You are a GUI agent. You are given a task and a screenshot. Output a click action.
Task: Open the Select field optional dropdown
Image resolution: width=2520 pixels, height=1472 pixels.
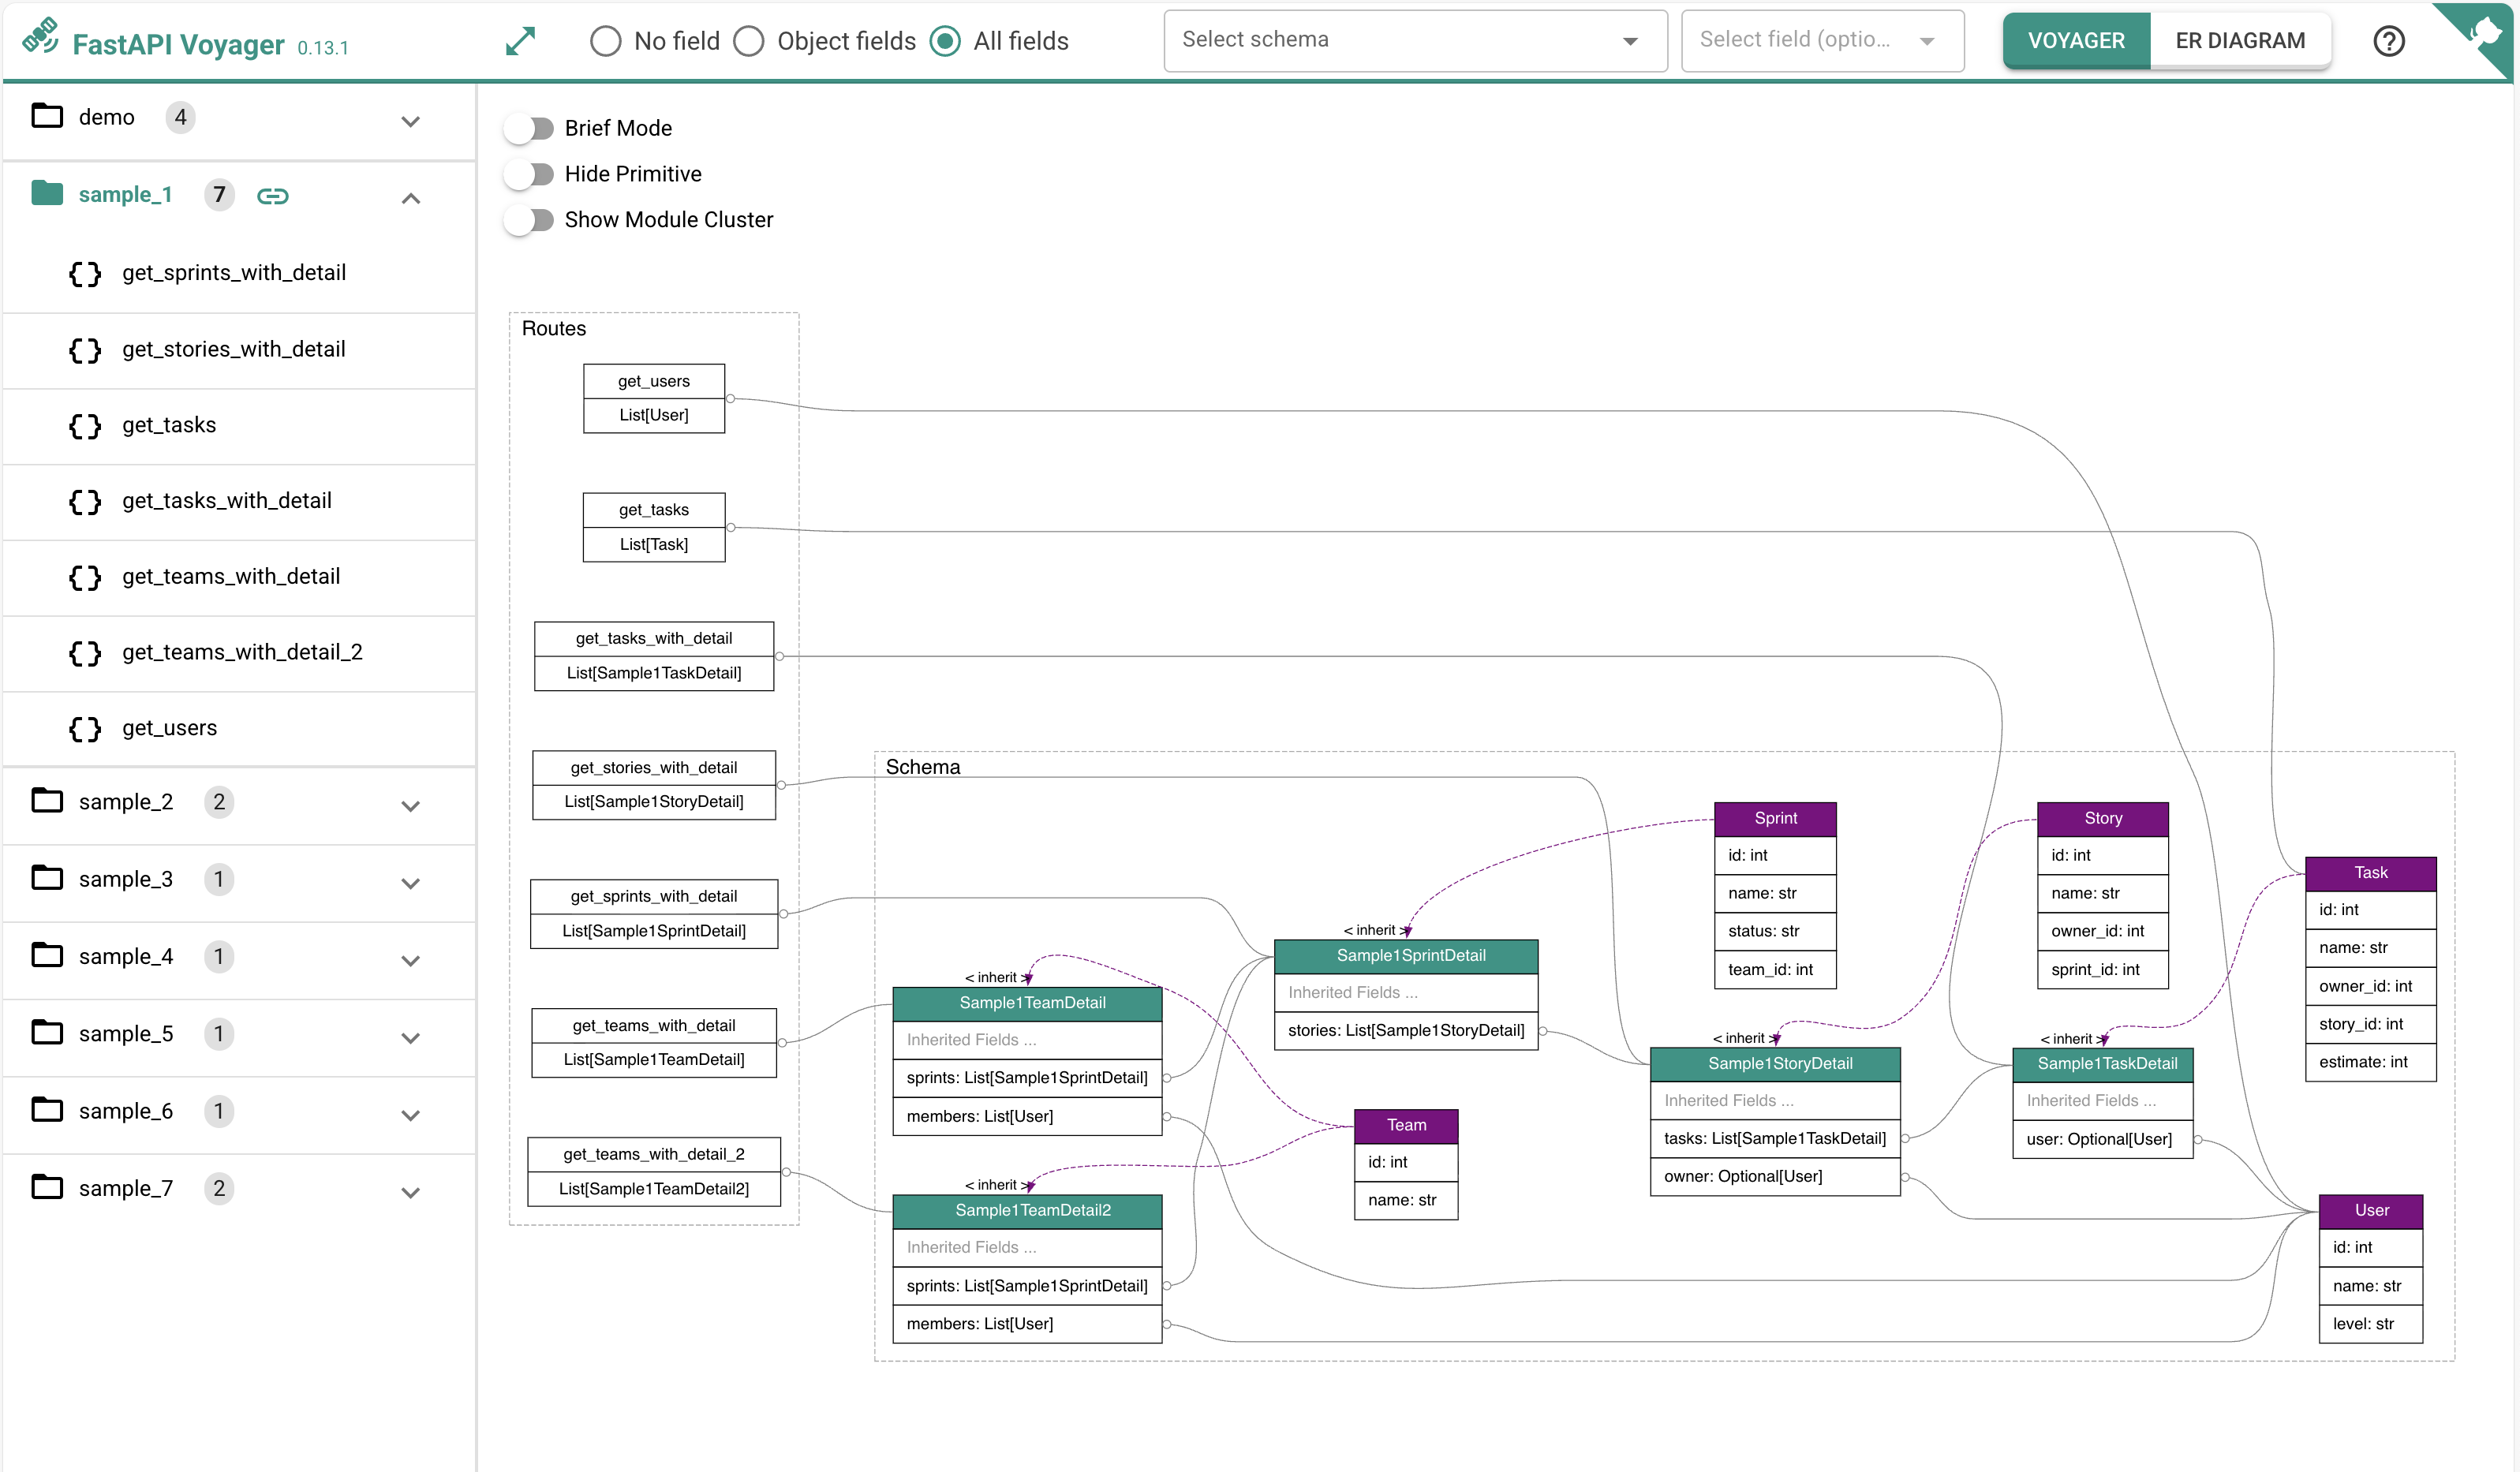coord(1821,41)
